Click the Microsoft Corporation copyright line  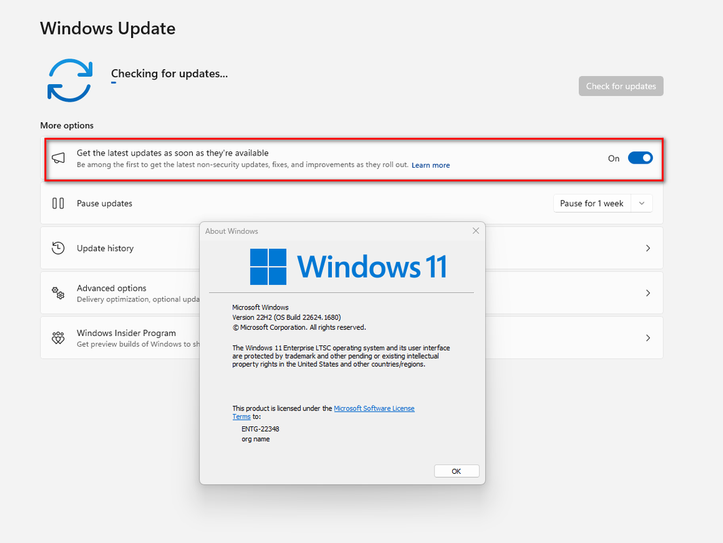point(299,327)
